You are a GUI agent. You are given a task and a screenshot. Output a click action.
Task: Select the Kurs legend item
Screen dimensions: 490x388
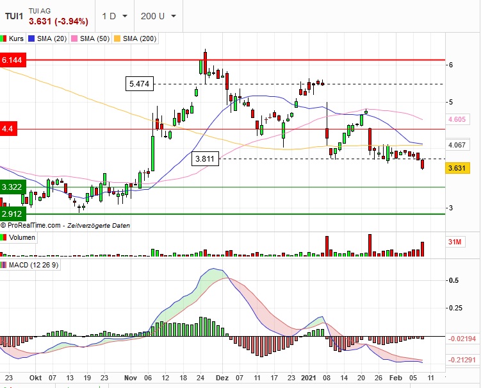(13, 38)
